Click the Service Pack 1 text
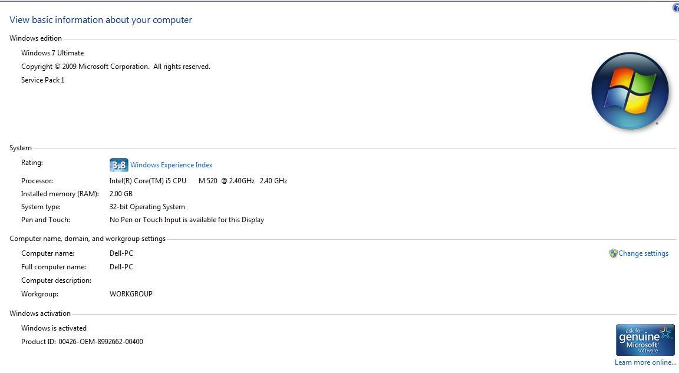This screenshot has height=373, width=679. click(x=42, y=80)
